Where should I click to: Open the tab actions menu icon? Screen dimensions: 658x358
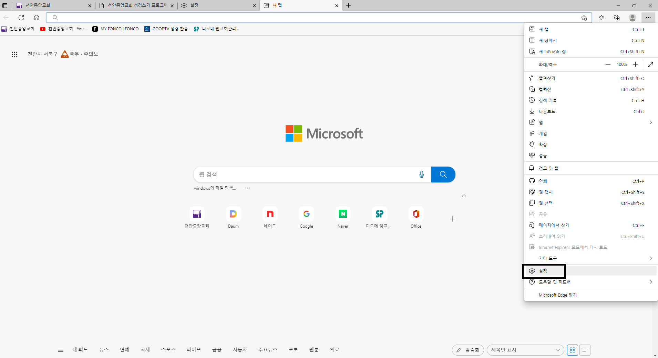point(5,6)
